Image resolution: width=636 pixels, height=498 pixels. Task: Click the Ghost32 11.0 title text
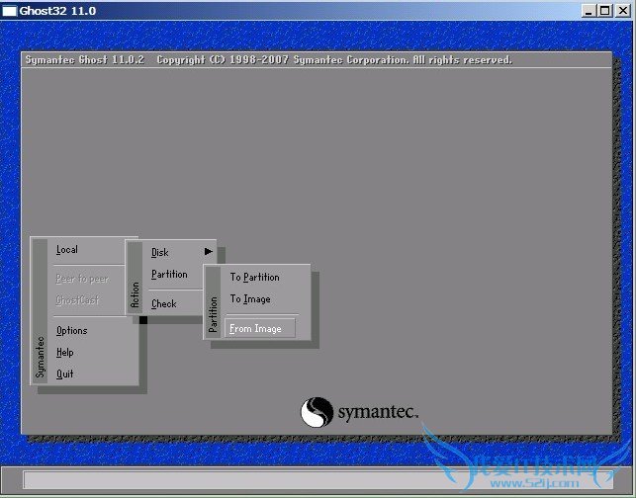[57, 11]
